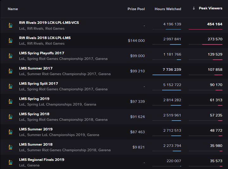
Task: Click the Rift Rivals 2018 game icon
Action: 10,41
